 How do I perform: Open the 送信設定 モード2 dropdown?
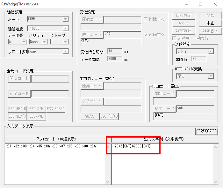click(x=195, y=51)
